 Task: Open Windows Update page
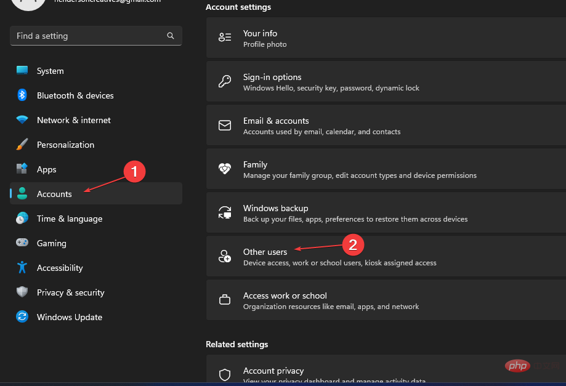coord(96,316)
